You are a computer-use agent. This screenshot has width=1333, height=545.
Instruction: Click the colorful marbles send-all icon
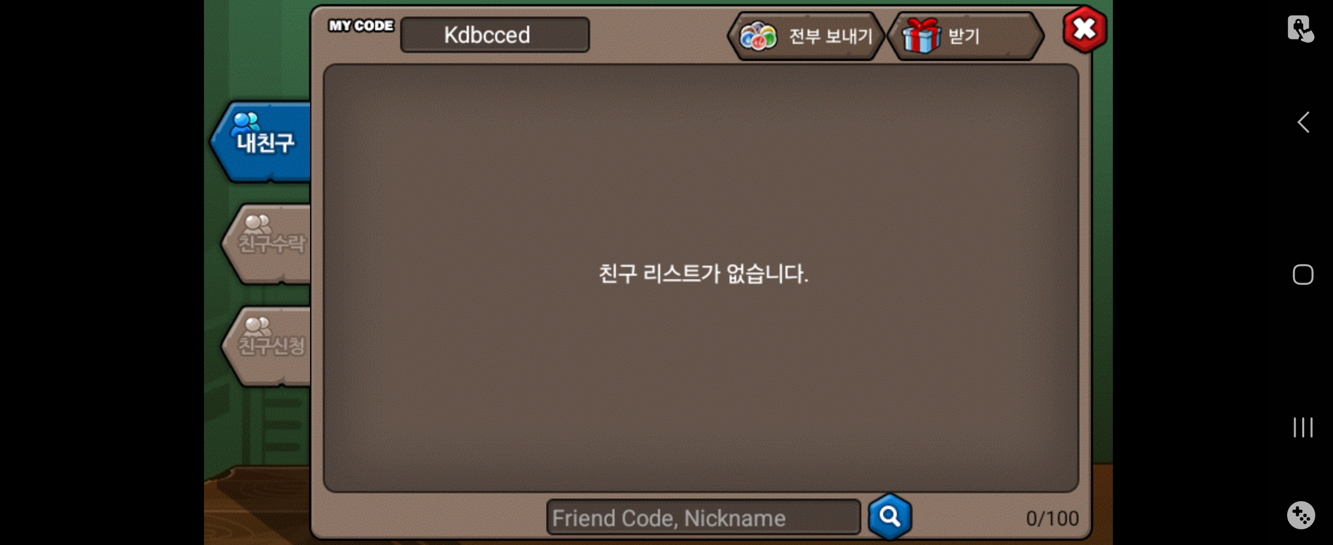(x=758, y=36)
